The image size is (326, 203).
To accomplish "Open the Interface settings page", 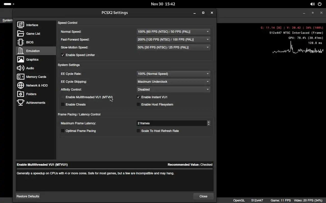I will 36,25.
